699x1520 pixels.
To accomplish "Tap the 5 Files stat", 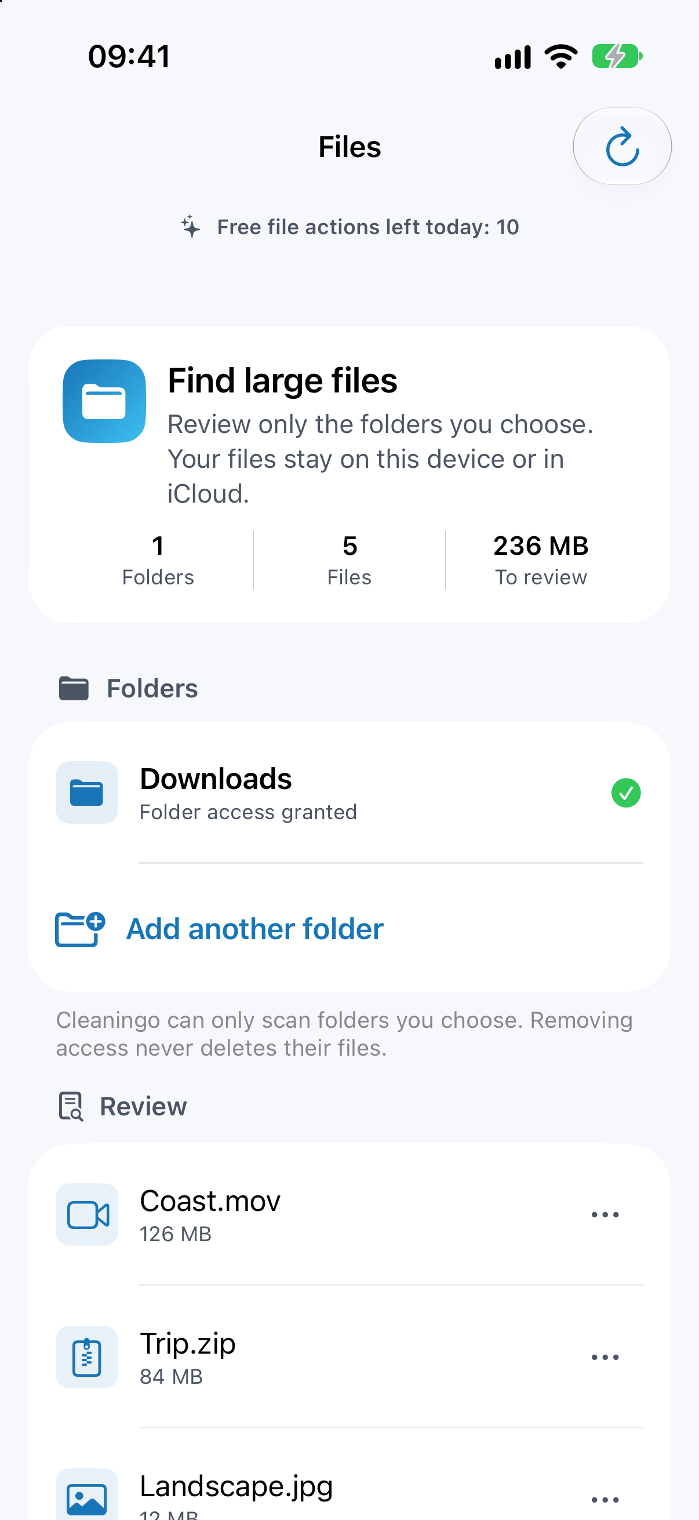I will [x=349, y=560].
